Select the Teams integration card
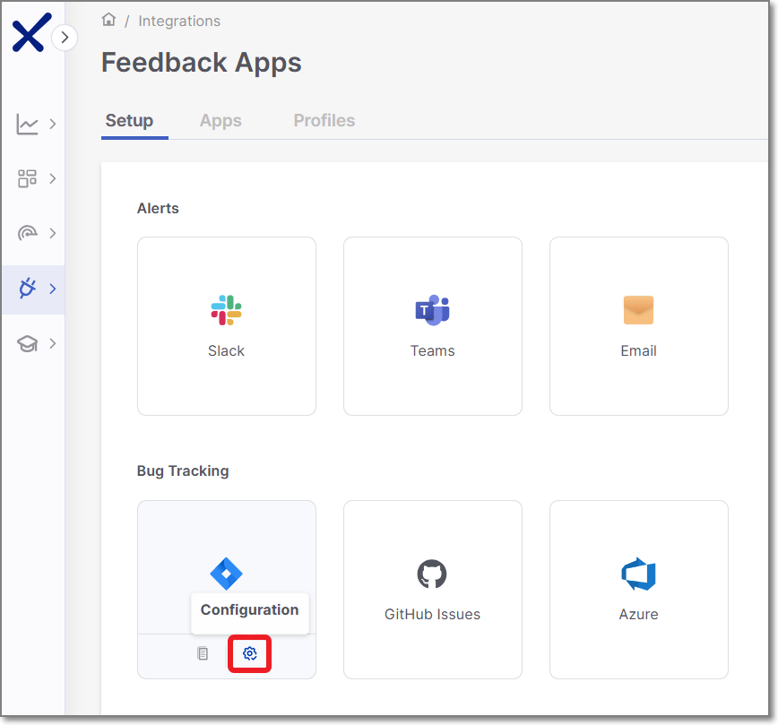Viewport: 778px width, 725px height. 433,325
